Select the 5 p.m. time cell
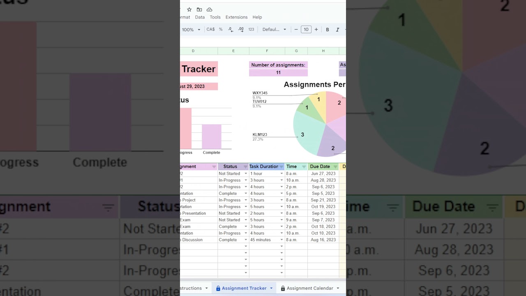This screenshot has height=296, width=526. pos(296,194)
